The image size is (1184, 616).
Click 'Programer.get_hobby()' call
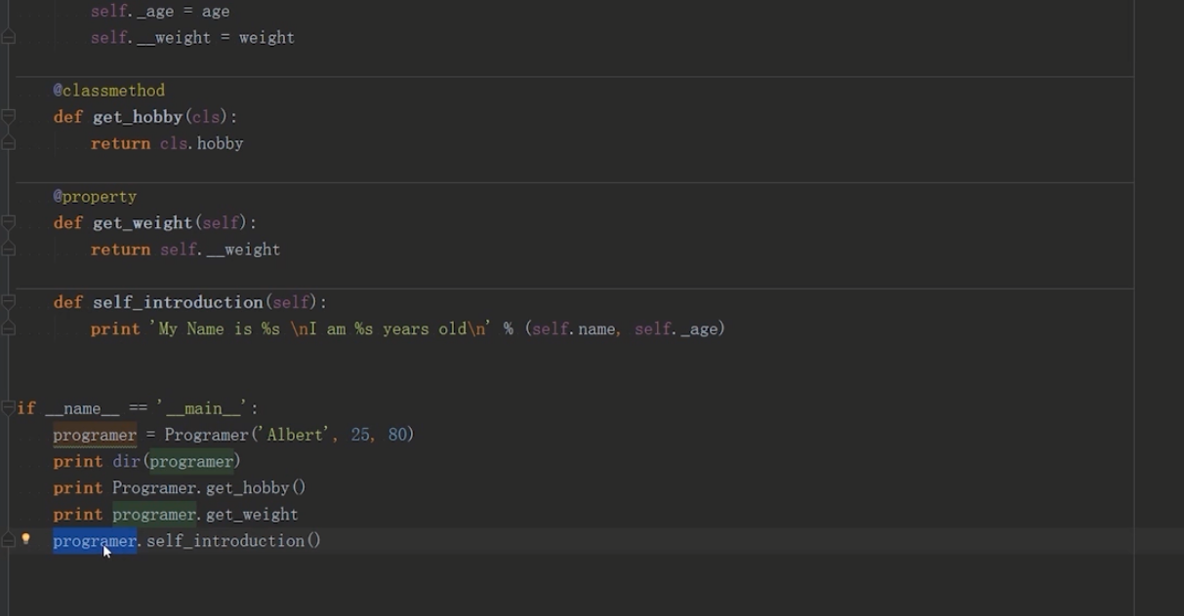[x=209, y=487]
